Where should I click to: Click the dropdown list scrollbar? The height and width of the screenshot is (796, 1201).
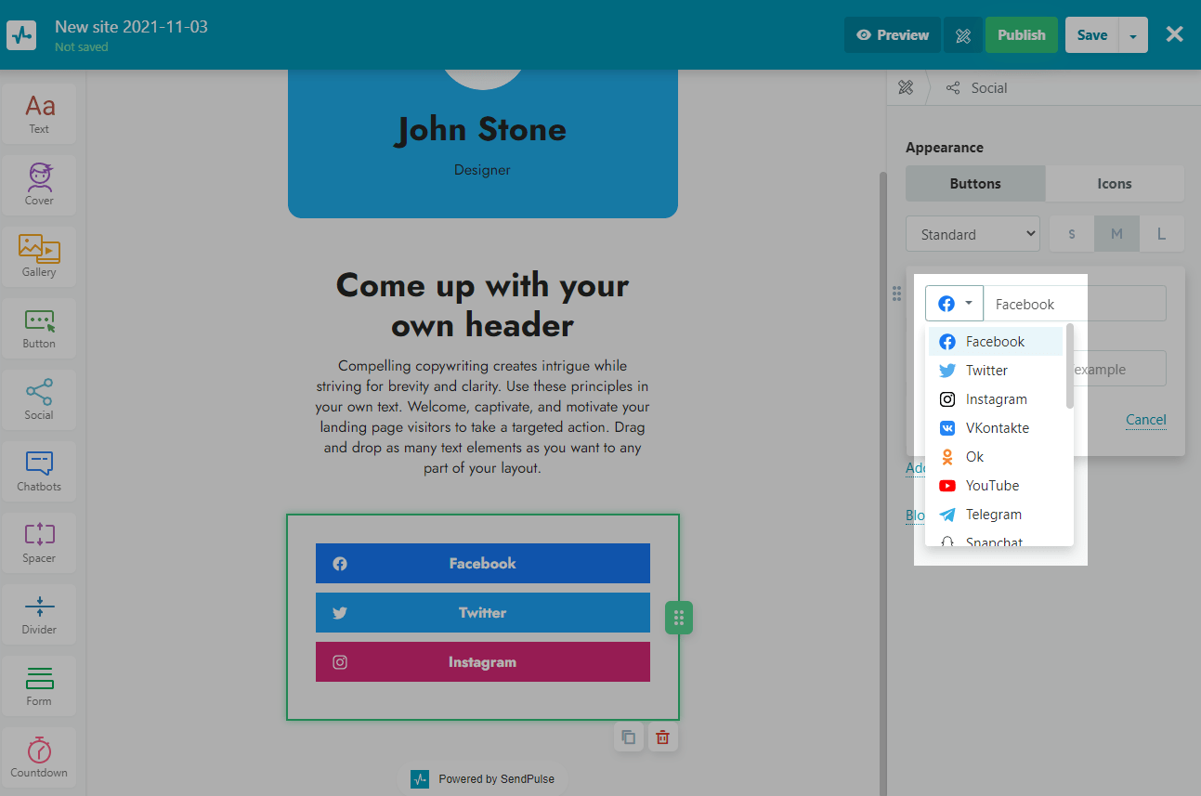tap(1070, 366)
